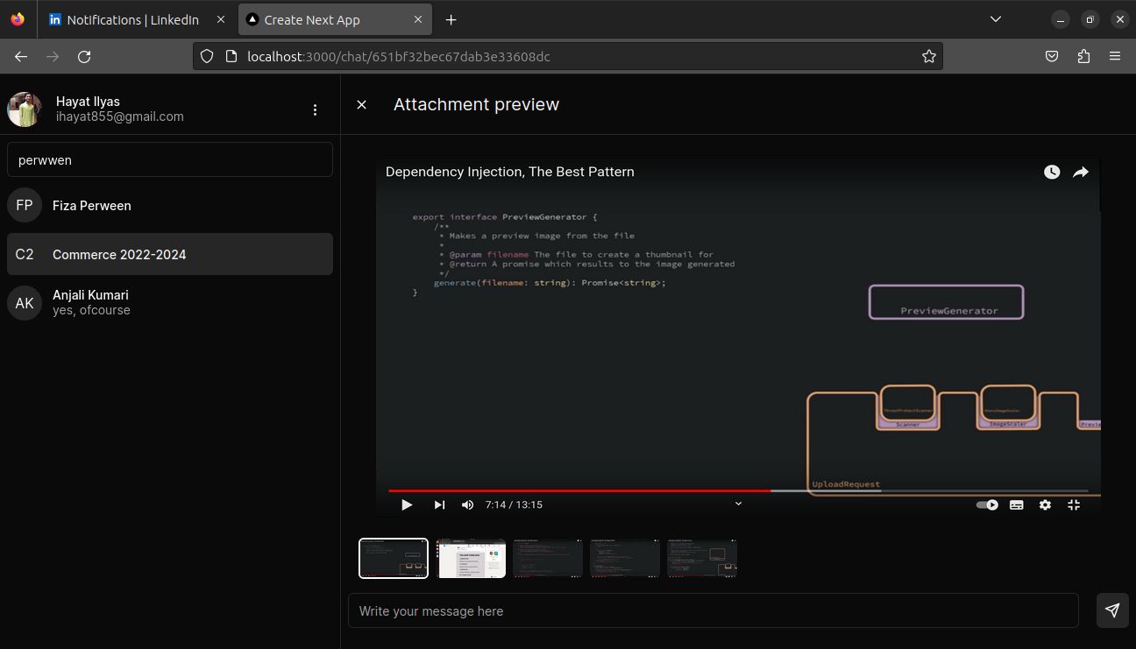Toggle the video autoplay switch
Screen dimensions: 1136x649
click(x=987, y=504)
